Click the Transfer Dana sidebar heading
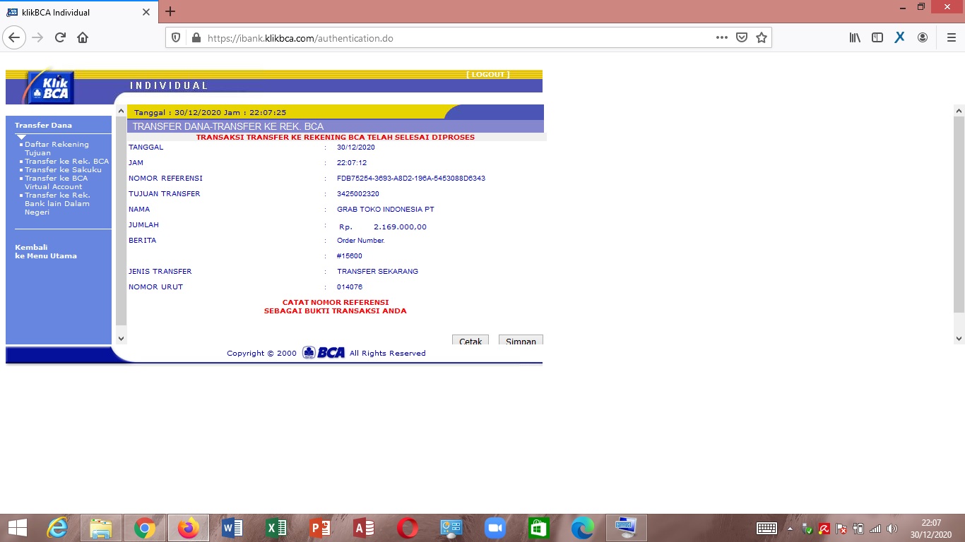 [x=43, y=125]
